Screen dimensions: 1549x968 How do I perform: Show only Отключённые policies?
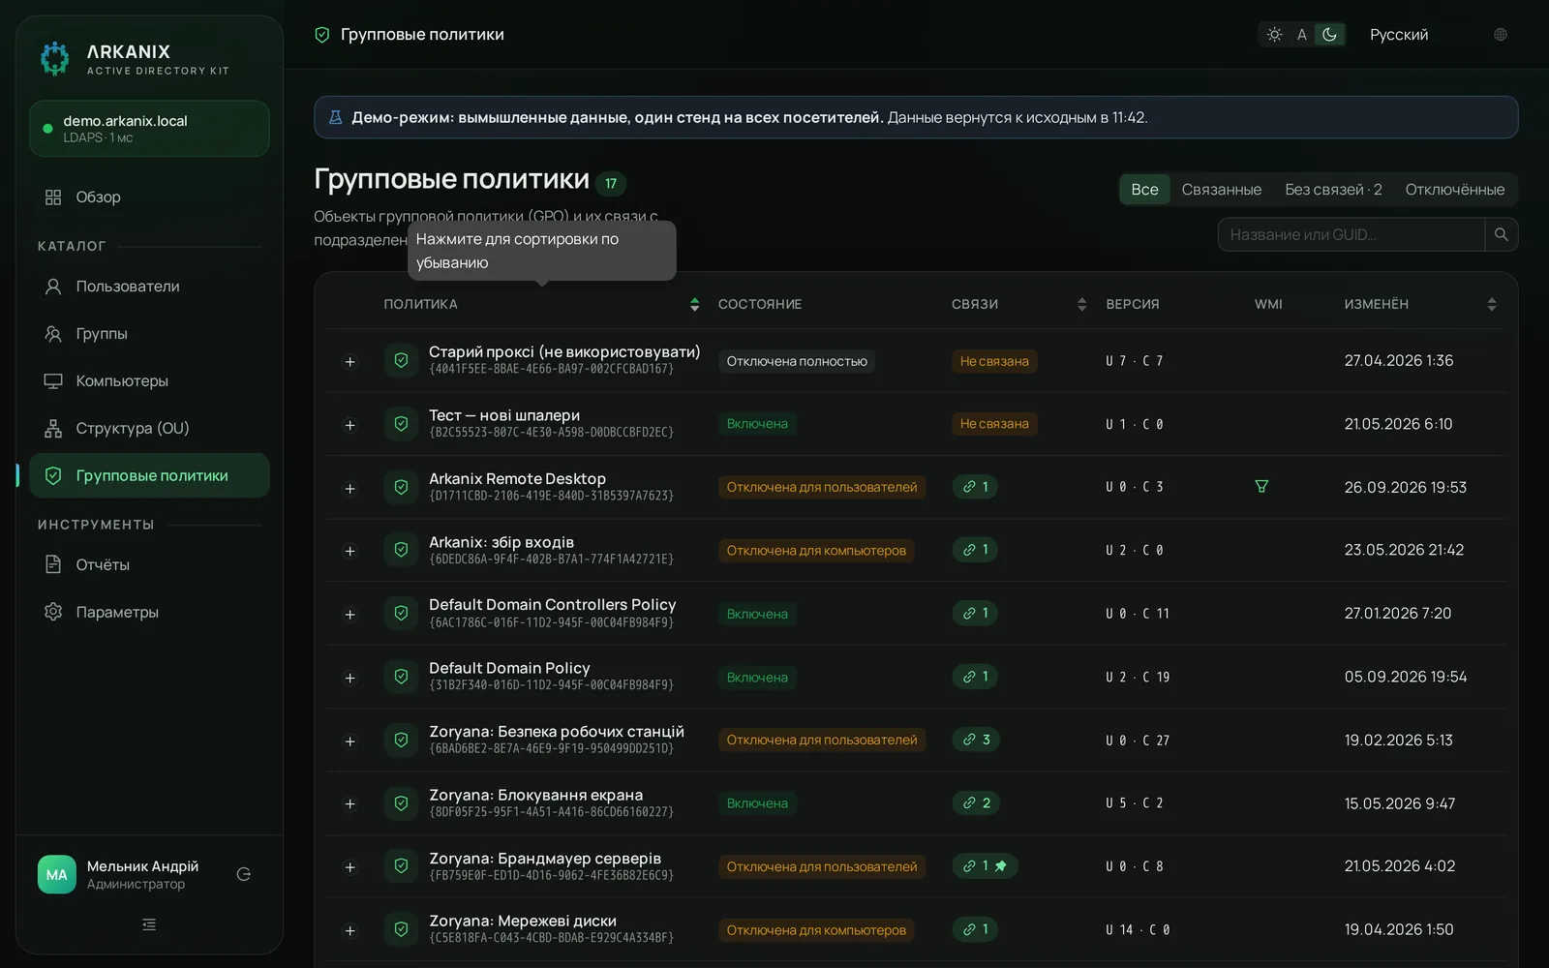tap(1454, 190)
